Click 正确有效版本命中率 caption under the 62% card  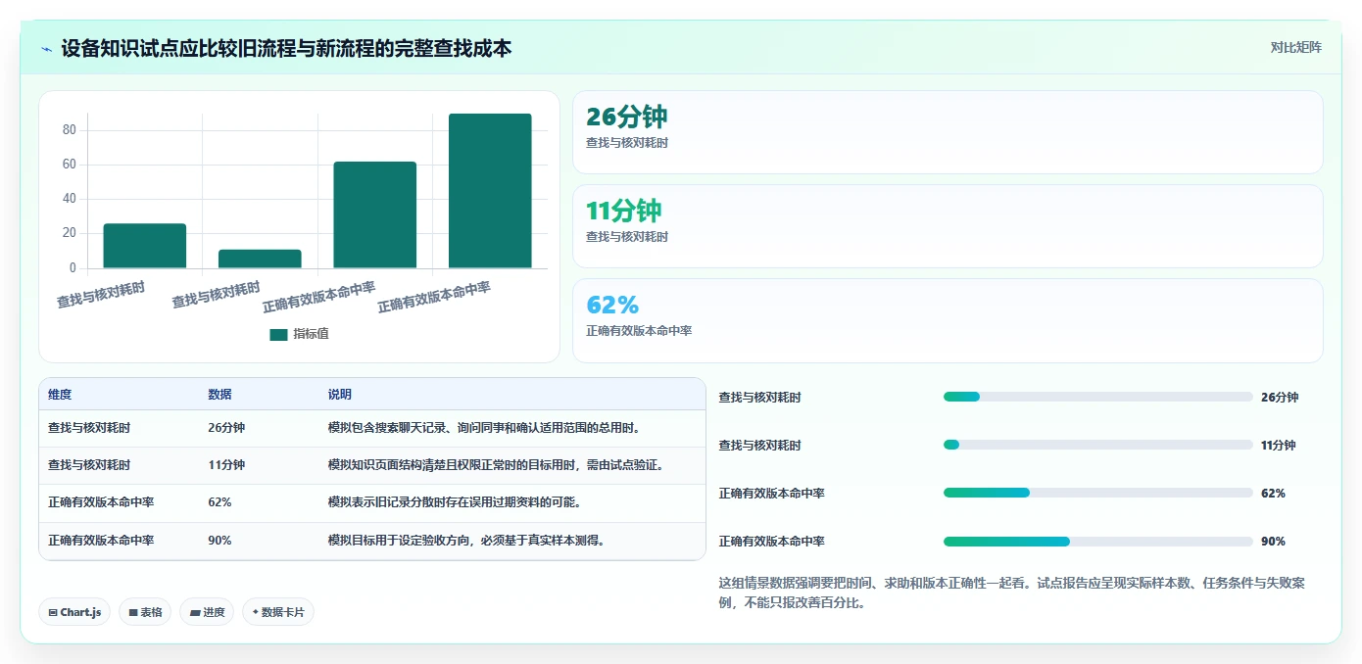point(639,331)
